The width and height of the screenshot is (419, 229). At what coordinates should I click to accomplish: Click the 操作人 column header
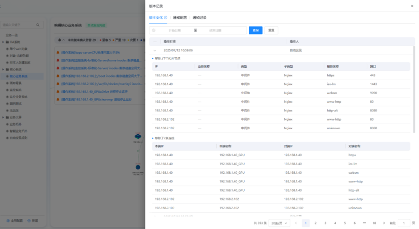pyautogui.click(x=294, y=42)
